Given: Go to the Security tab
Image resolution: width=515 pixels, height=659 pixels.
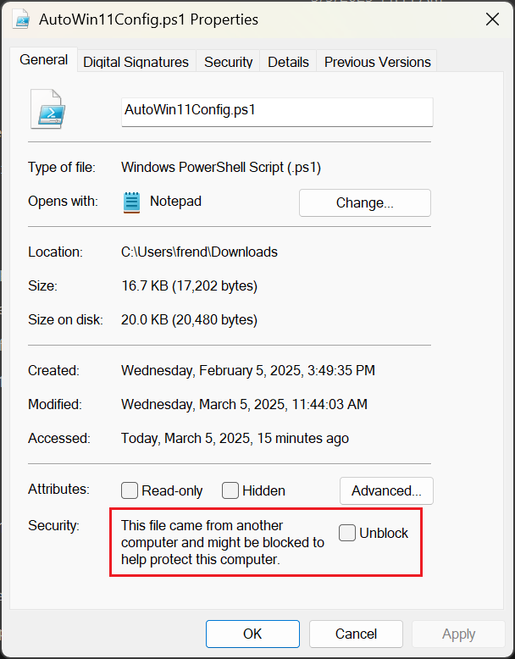Looking at the screenshot, I should (x=229, y=62).
